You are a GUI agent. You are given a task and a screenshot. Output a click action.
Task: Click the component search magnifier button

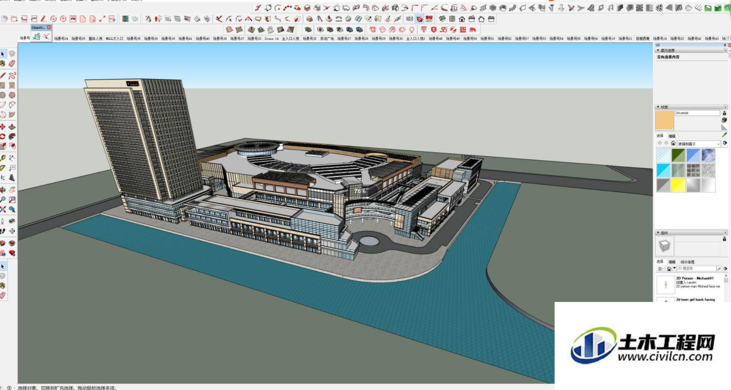point(719,269)
